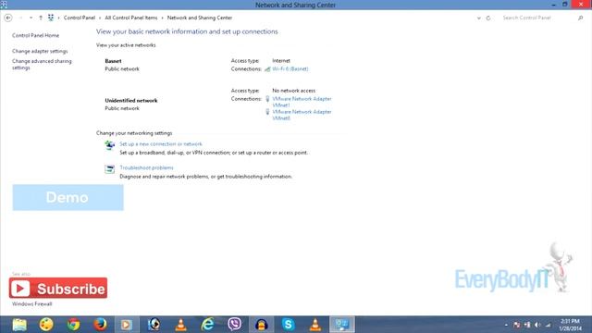Open Skype from the taskbar
Image resolution: width=592 pixels, height=333 pixels.
click(288, 325)
